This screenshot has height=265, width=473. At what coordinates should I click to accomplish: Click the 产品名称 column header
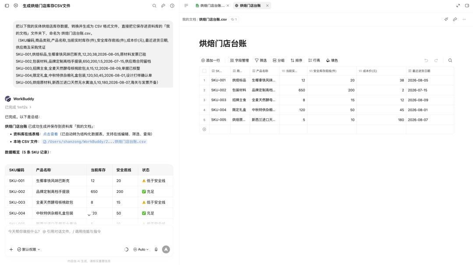(x=265, y=71)
